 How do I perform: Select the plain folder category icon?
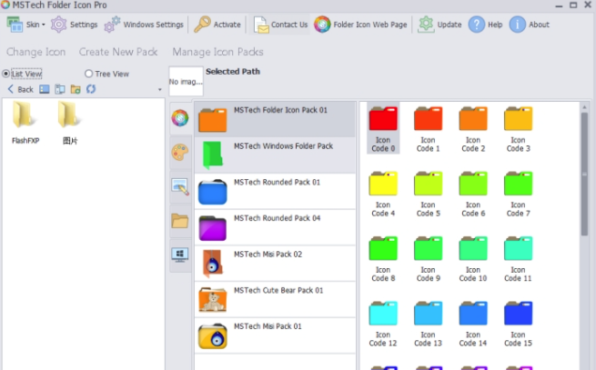pyautogui.click(x=180, y=221)
